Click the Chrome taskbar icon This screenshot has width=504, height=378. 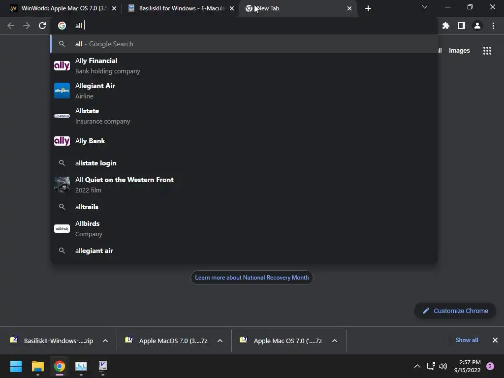60,366
